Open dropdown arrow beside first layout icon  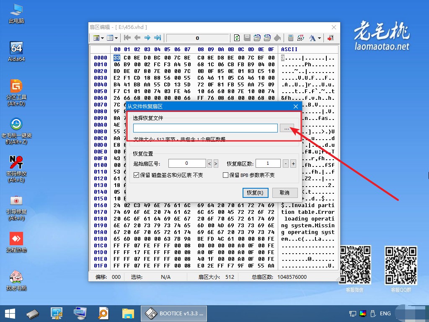coord(102,38)
